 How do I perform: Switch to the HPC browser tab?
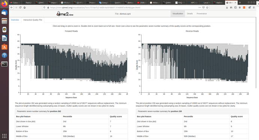tap(193, 3)
